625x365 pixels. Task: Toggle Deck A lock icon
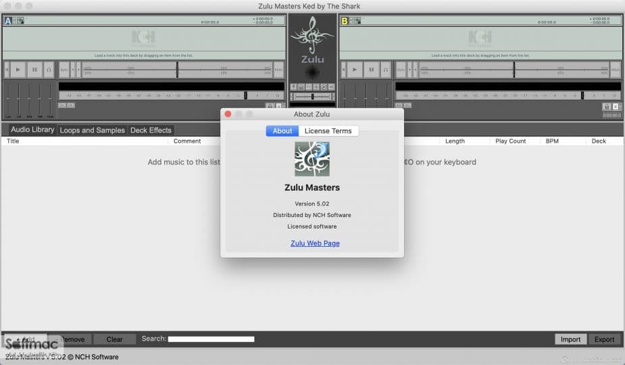click(270, 105)
